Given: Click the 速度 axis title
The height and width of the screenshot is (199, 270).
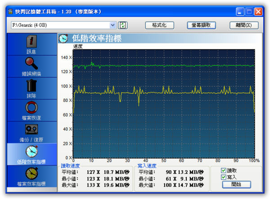Looking at the screenshot, I should [x=78, y=47].
